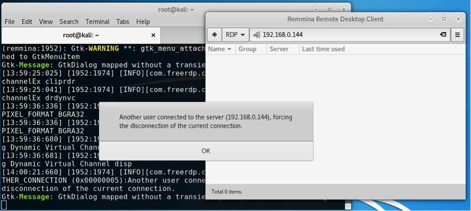This screenshot has height=211, width=471.
Task: Click the plus icon to add connection
Action: (x=214, y=35)
